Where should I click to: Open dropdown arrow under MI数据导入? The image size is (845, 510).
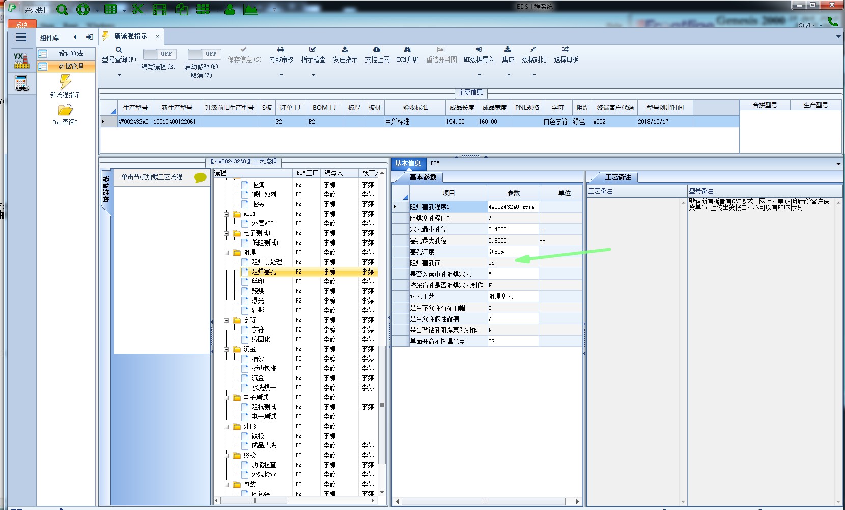[480, 75]
